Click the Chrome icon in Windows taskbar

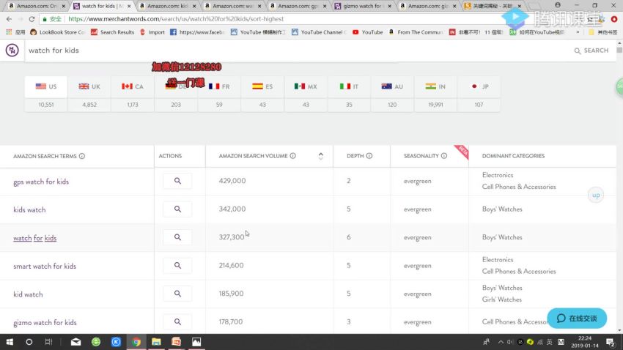(x=136, y=342)
